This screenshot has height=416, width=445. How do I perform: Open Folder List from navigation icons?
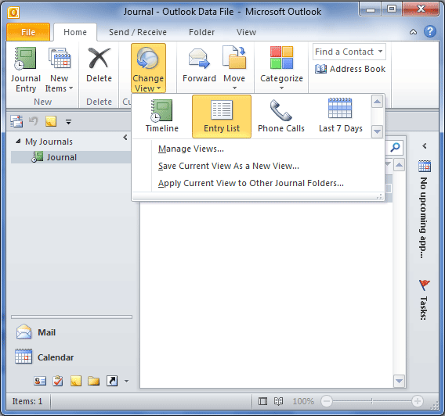[94, 381]
